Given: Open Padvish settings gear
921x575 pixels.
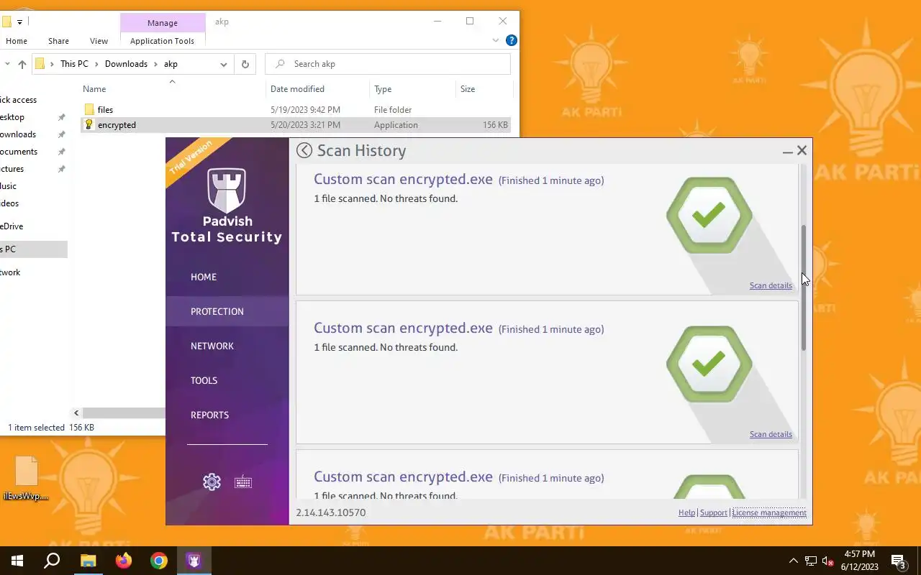Looking at the screenshot, I should [212, 482].
